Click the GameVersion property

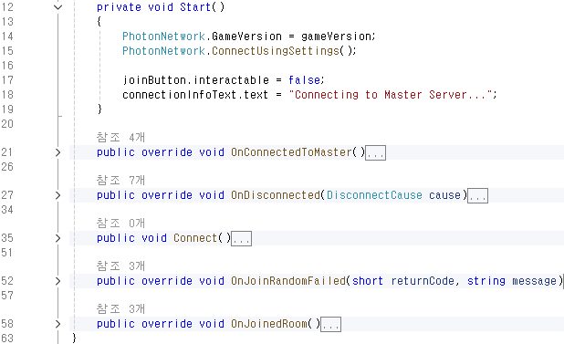click(246, 36)
